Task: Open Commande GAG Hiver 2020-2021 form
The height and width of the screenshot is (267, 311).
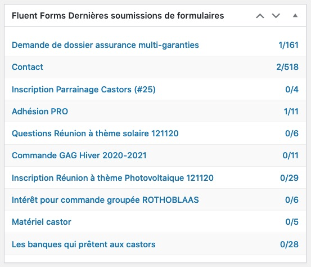Action: tap(79, 155)
